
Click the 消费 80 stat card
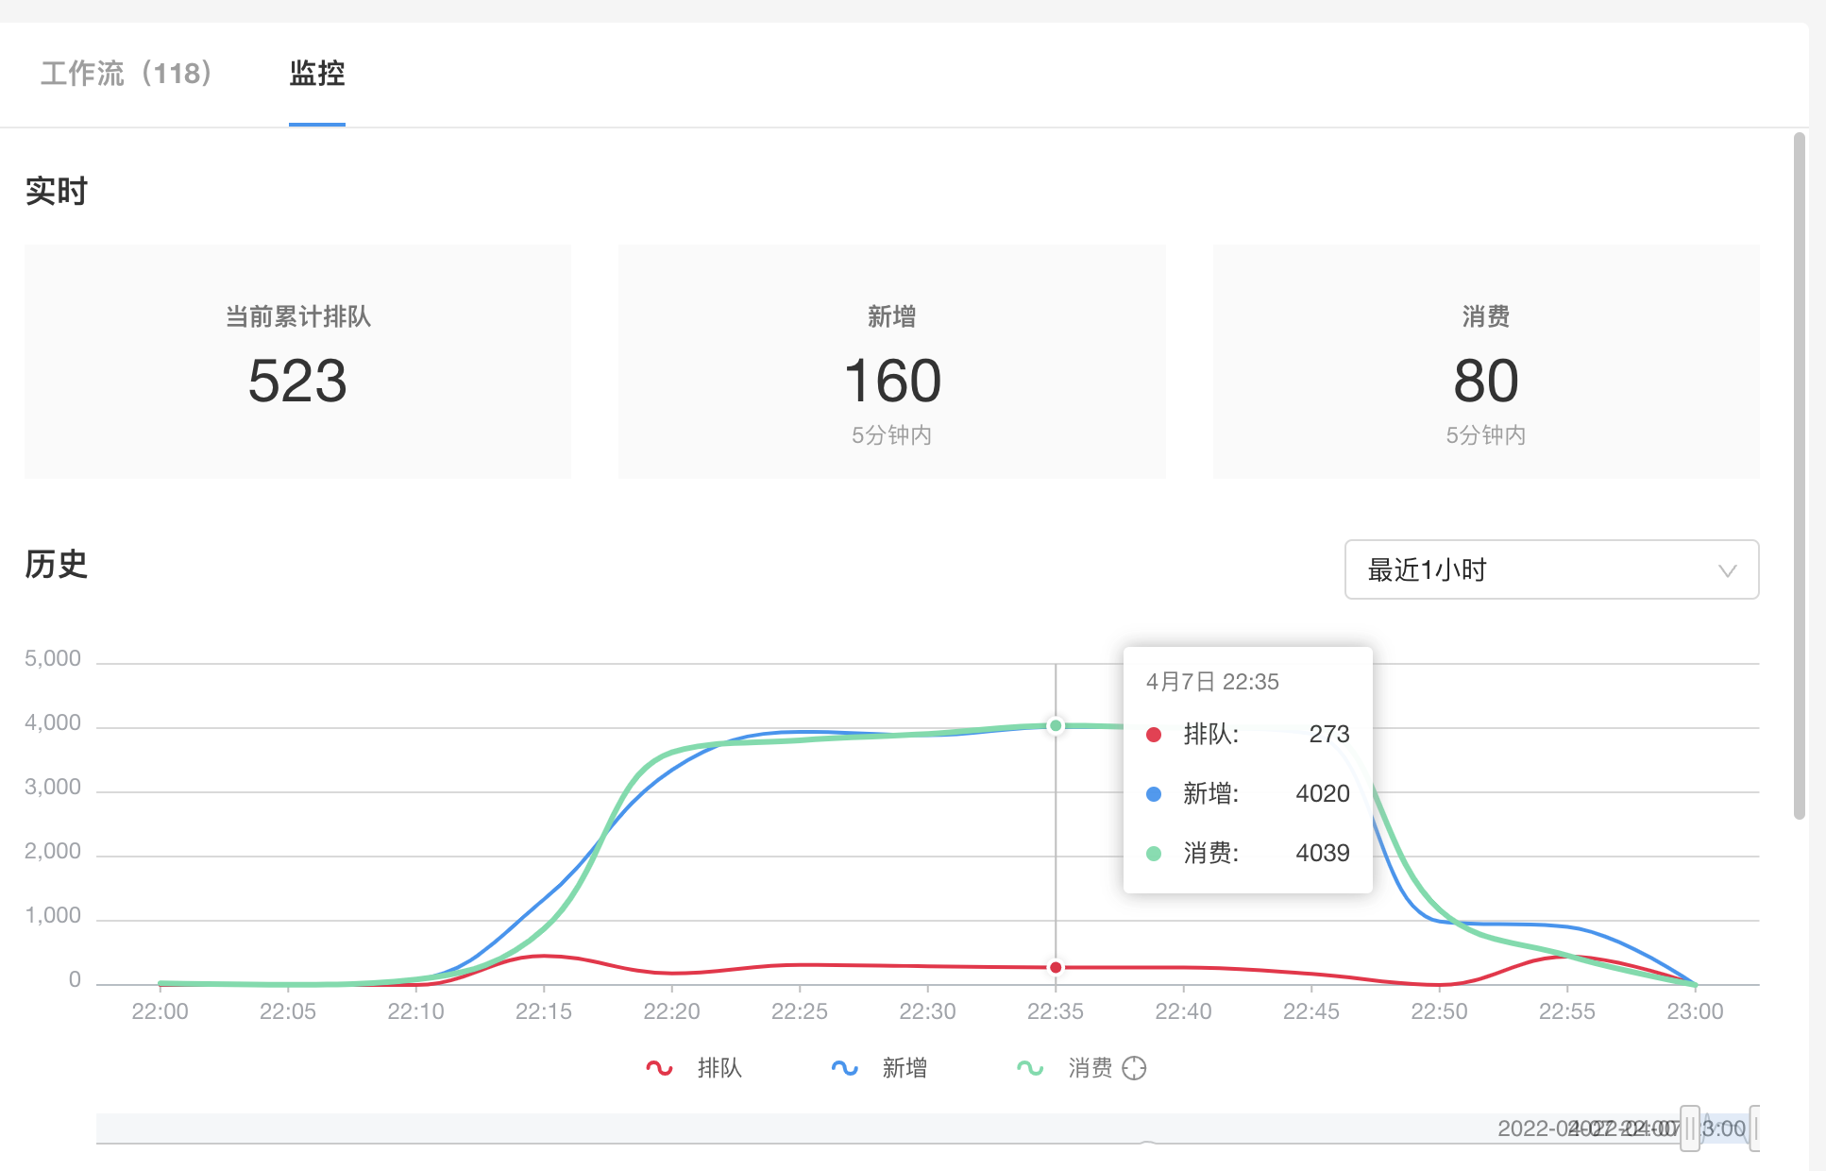coord(1485,361)
